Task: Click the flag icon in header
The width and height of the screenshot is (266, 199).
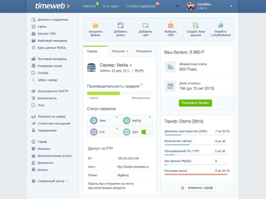Action: coord(177,6)
